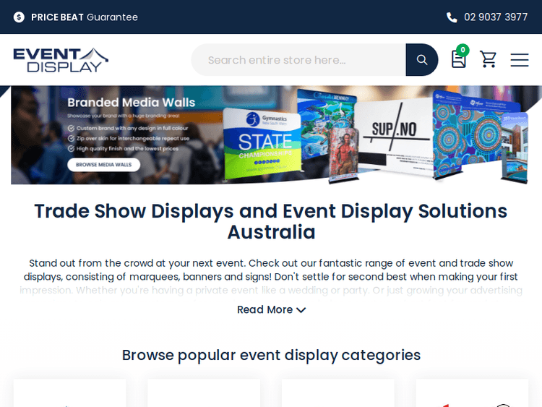Click the Read More chevron arrow

(x=301, y=310)
